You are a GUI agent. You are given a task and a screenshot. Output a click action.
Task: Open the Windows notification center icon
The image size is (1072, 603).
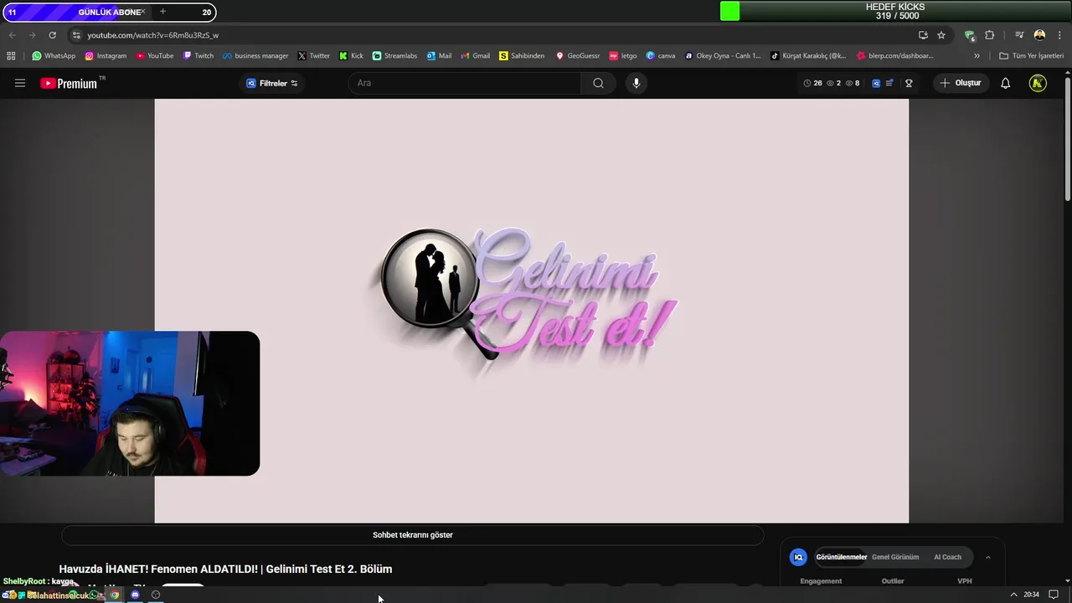1054,595
